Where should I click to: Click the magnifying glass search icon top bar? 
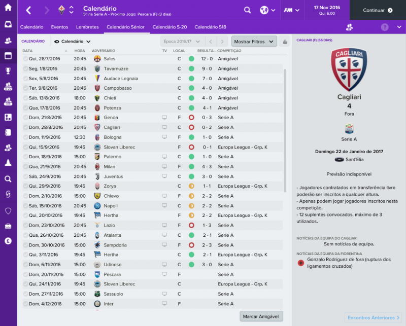tap(247, 9)
